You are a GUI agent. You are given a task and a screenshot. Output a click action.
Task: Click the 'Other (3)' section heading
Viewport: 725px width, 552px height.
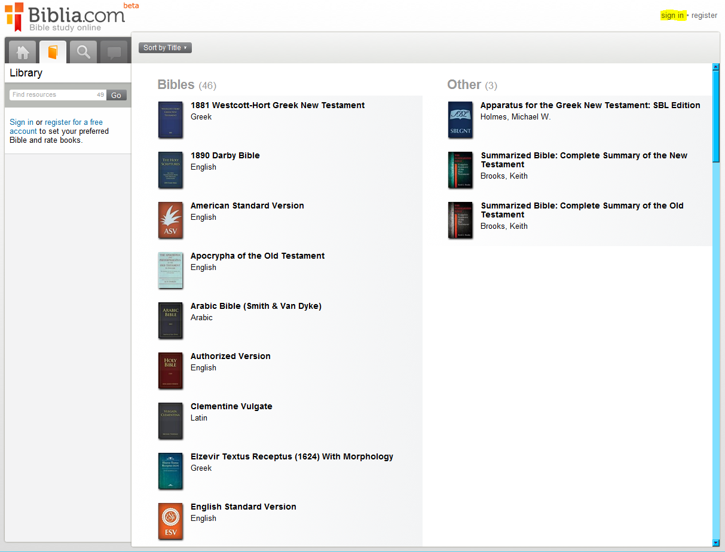[472, 85]
